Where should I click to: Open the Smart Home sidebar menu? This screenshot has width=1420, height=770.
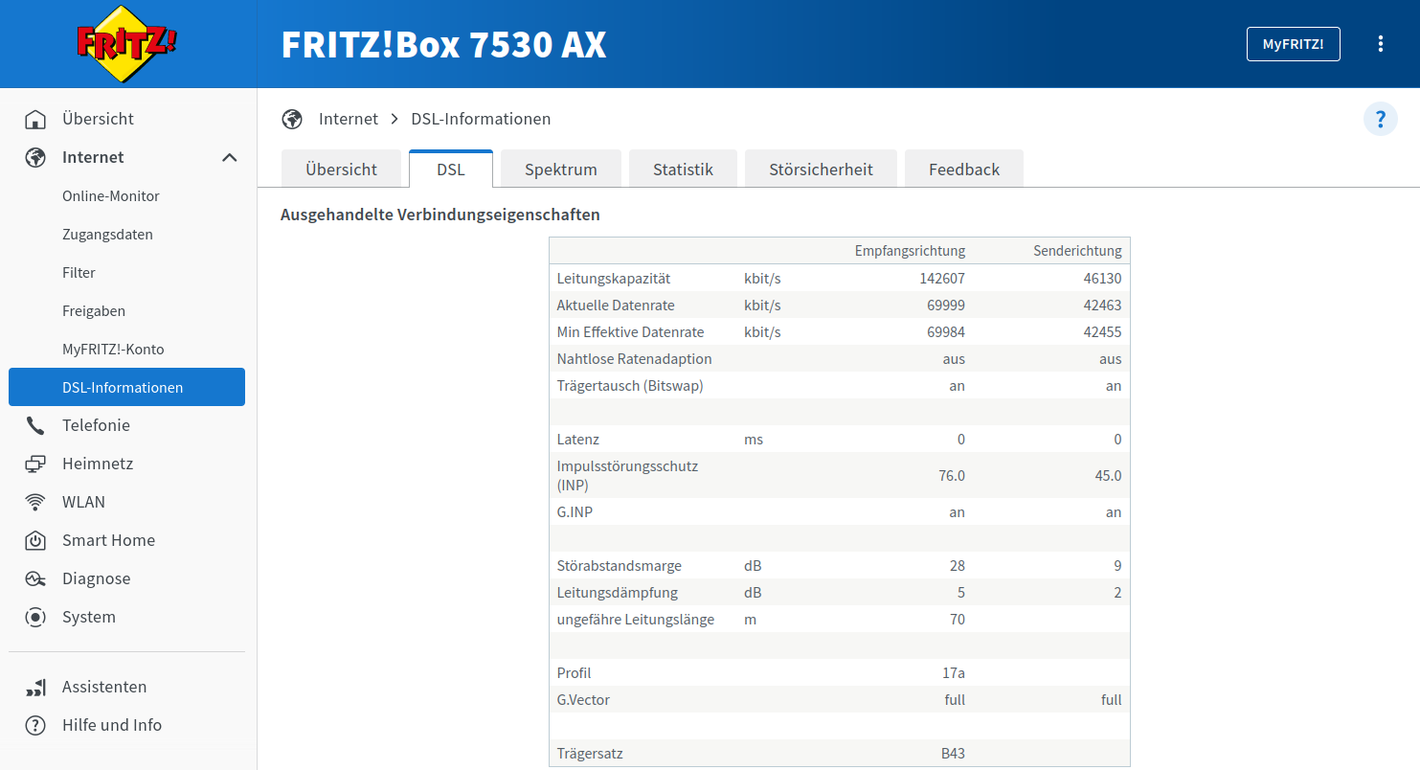126,540
